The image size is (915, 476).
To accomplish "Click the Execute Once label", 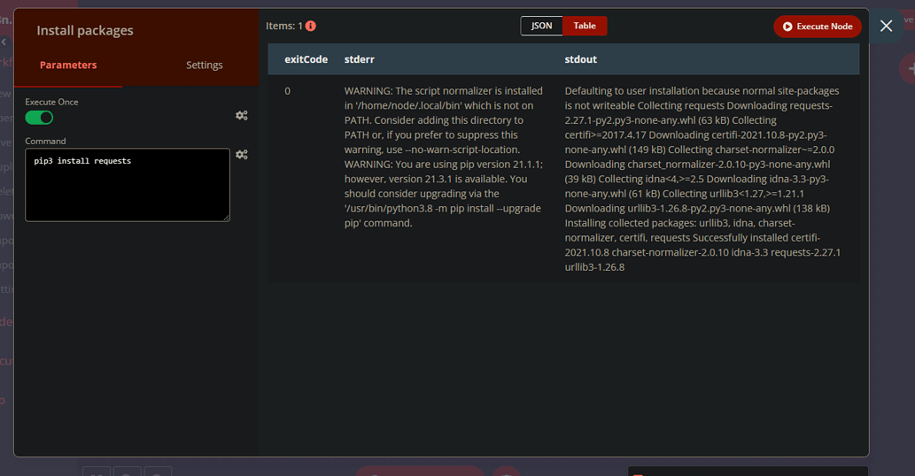I will [51, 102].
